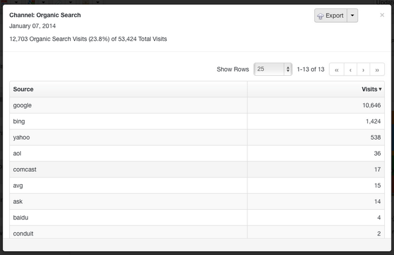394x255 pixels.
Task: Jump to last page of results
Action: [x=377, y=70]
